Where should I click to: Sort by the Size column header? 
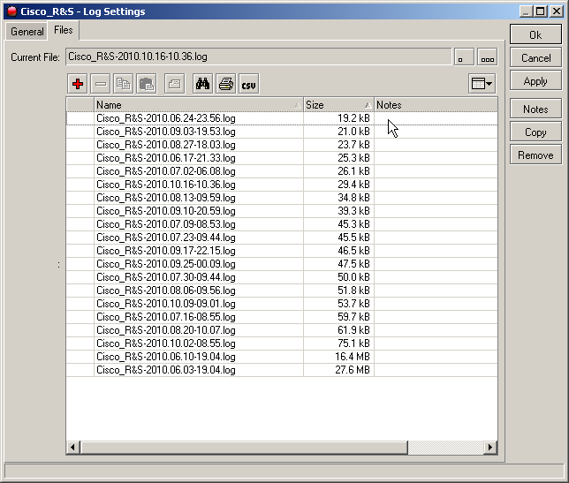(338, 105)
